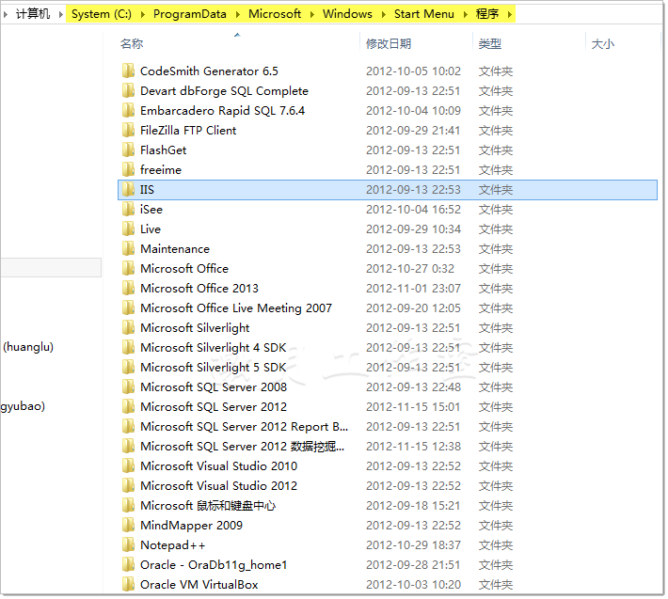668x599 pixels.
Task: Click the Oracle - OraDb11g_home1 folder icon
Action: tap(128, 564)
